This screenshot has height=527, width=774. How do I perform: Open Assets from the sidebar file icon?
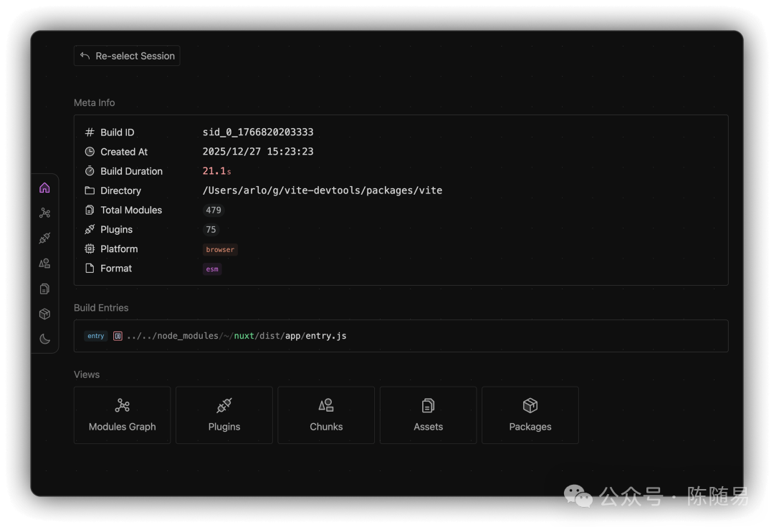[x=44, y=289]
